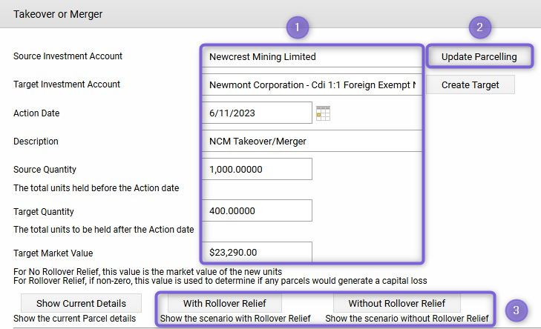
Task: Focus the Source Quantity field 1,000.00000
Action: pos(257,169)
